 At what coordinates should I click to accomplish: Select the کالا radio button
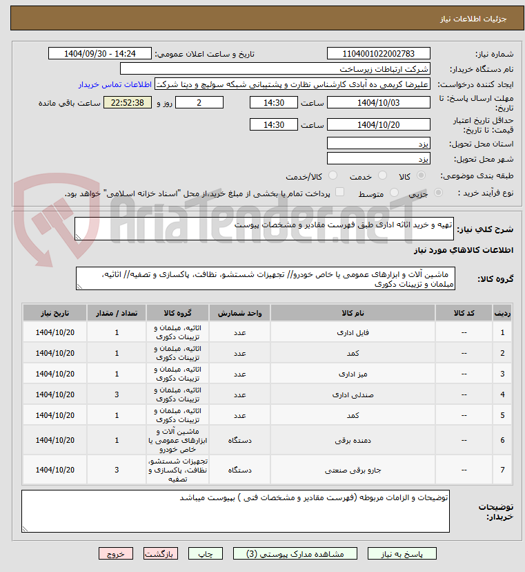[x=421, y=176]
